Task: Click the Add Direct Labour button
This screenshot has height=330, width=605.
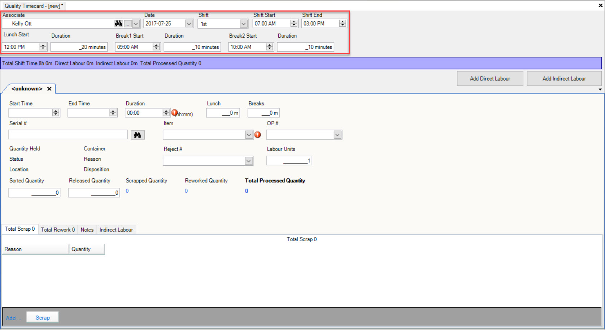Action: (490, 78)
